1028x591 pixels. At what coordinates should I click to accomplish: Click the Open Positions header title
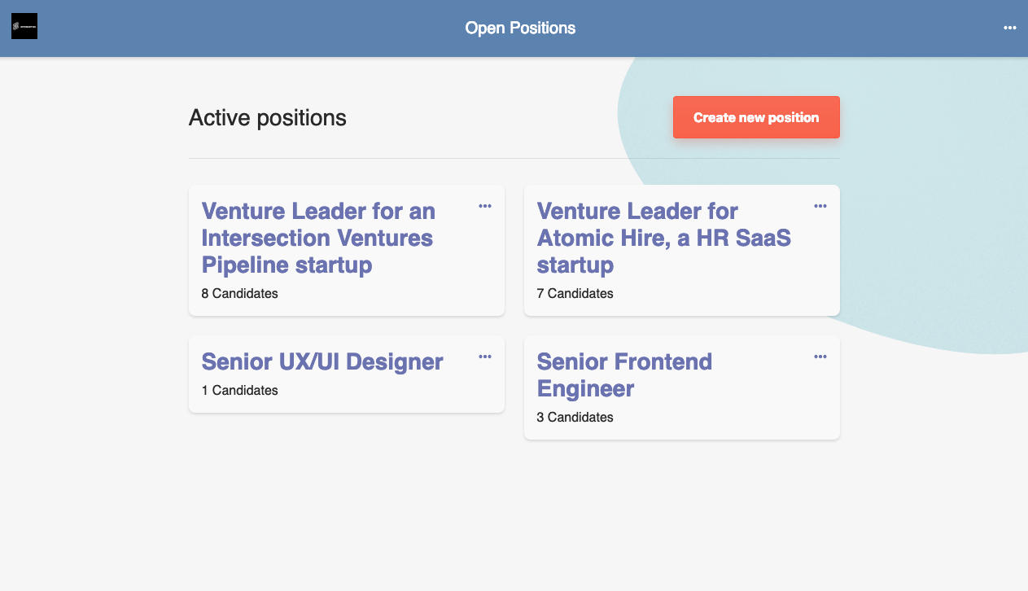[520, 28]
